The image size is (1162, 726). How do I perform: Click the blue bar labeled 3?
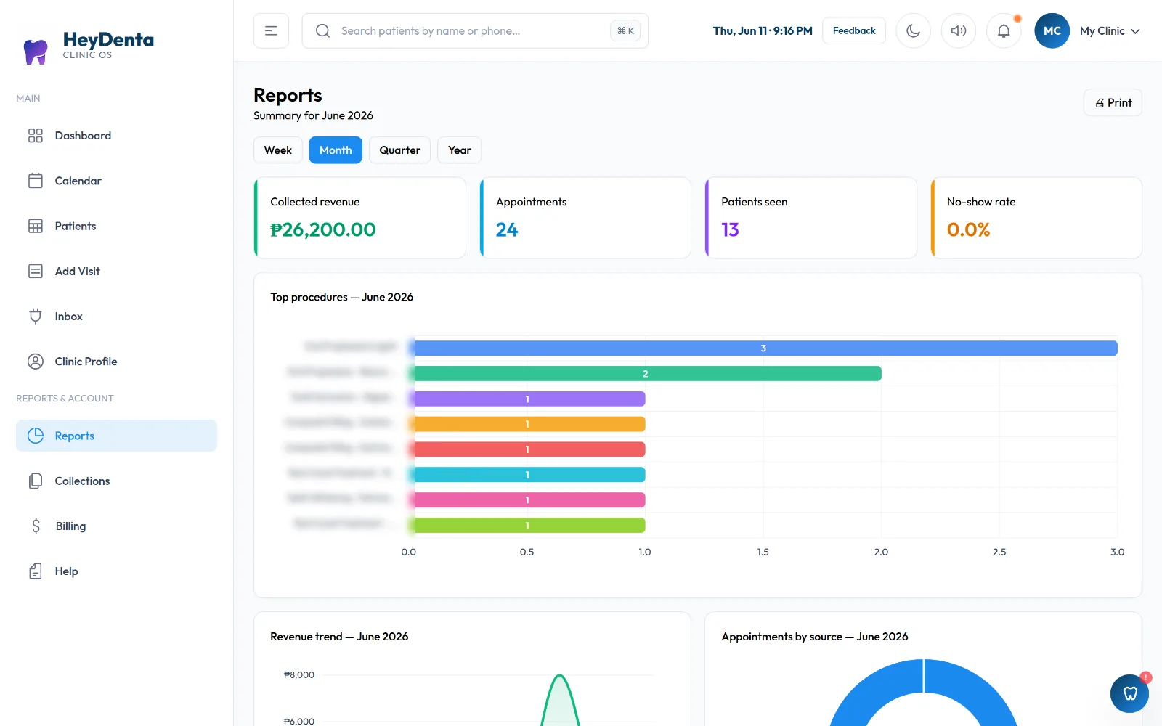pyautogui.click(x=763, y=348)
